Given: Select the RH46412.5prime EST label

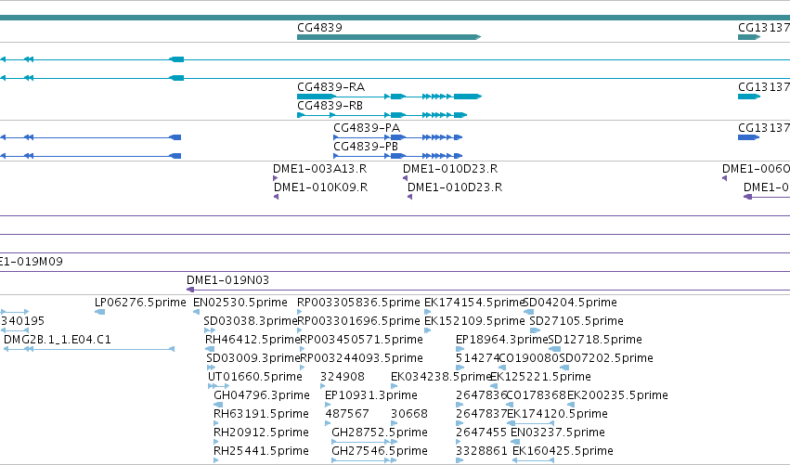Looking at the screenshot, I should click(253, 340).
